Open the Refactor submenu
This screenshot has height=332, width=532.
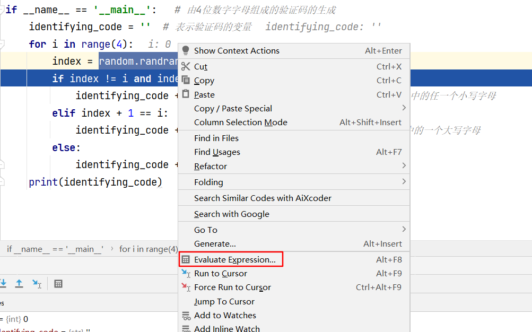(210, 166)
